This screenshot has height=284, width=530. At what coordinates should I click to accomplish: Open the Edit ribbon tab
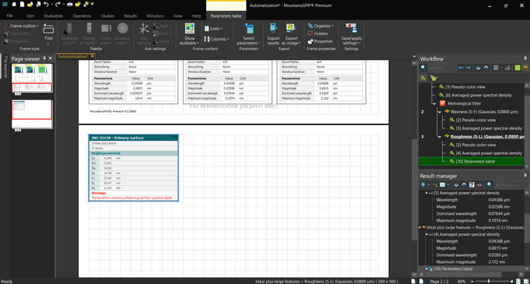pos(31,16)
